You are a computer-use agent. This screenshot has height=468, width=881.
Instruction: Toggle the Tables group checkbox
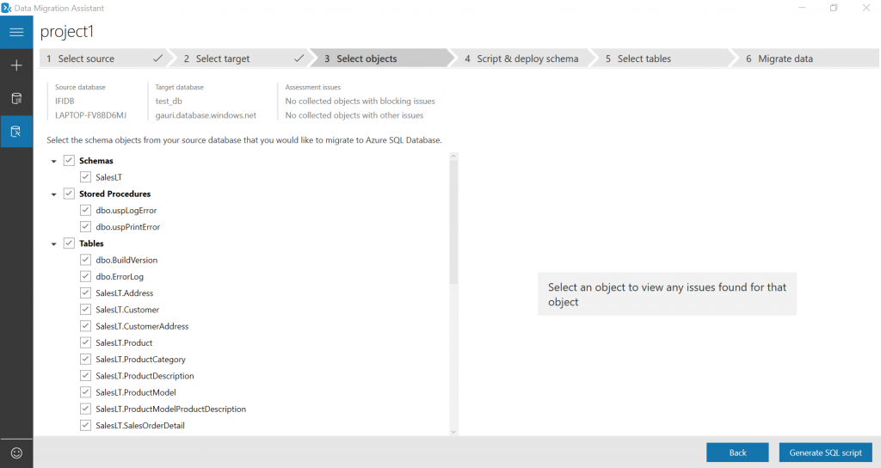click(x=69, y=243)
